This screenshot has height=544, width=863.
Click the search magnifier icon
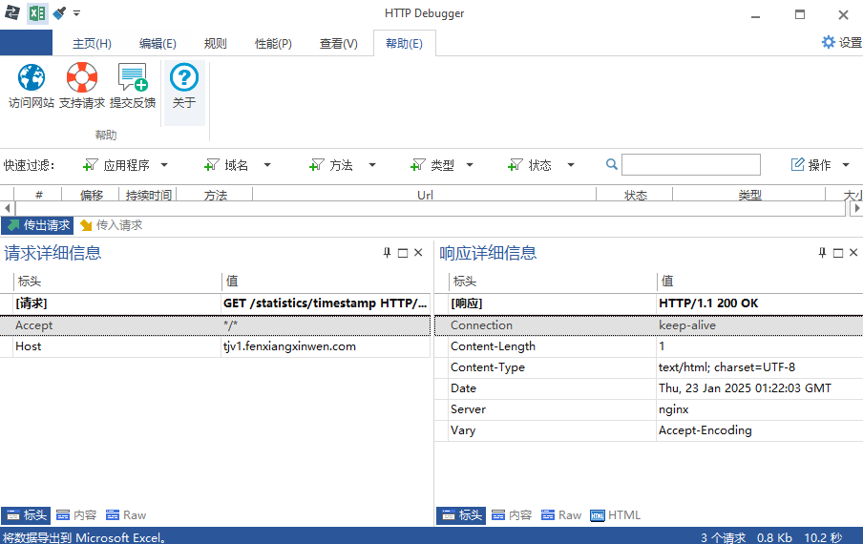tap(611, 164)
